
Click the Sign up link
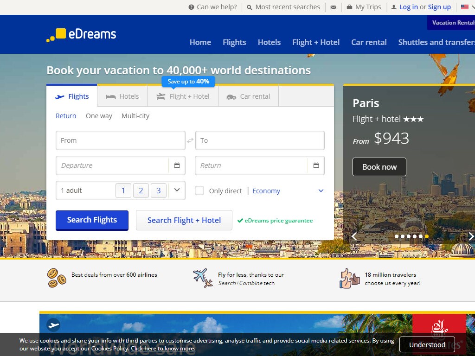(439, 7)
